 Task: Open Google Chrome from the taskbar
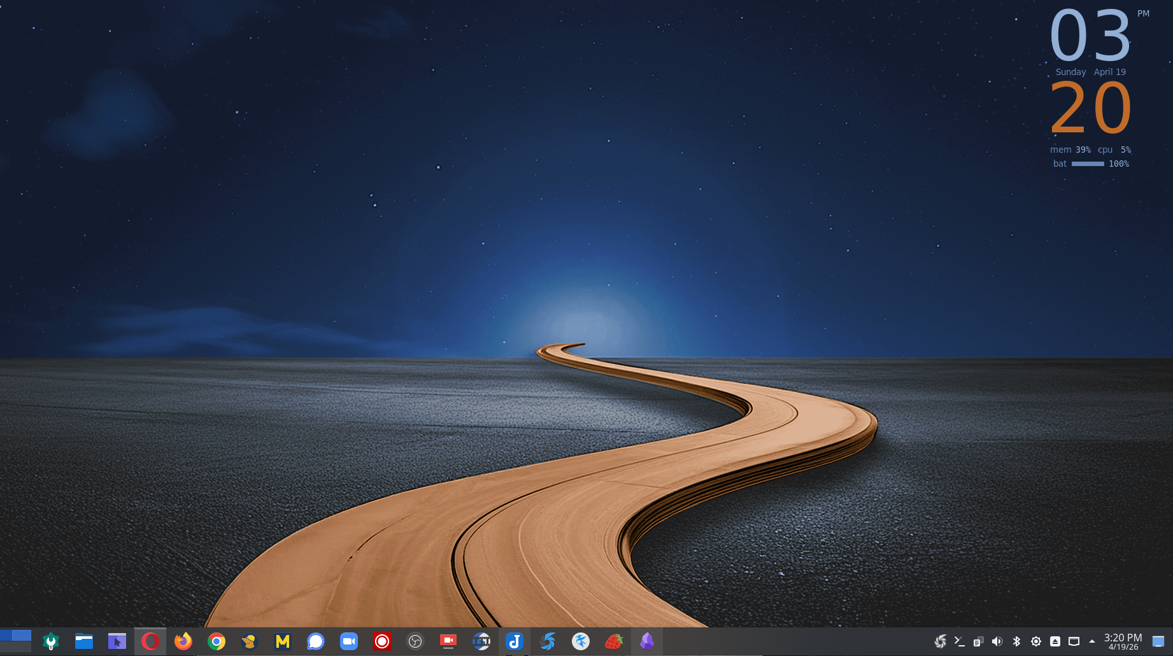(x=217, y=641)
